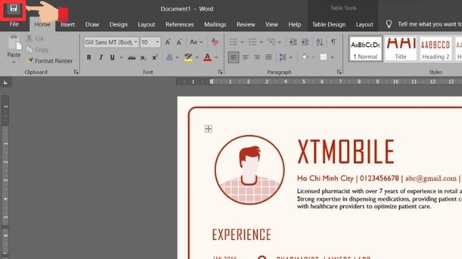Switch to the Draw tab

92,24
